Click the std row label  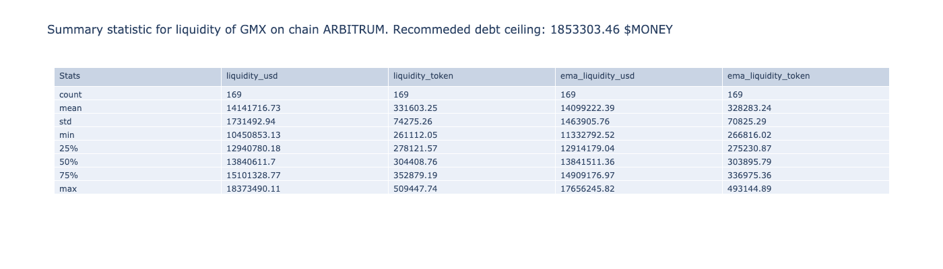coord(65,122)
